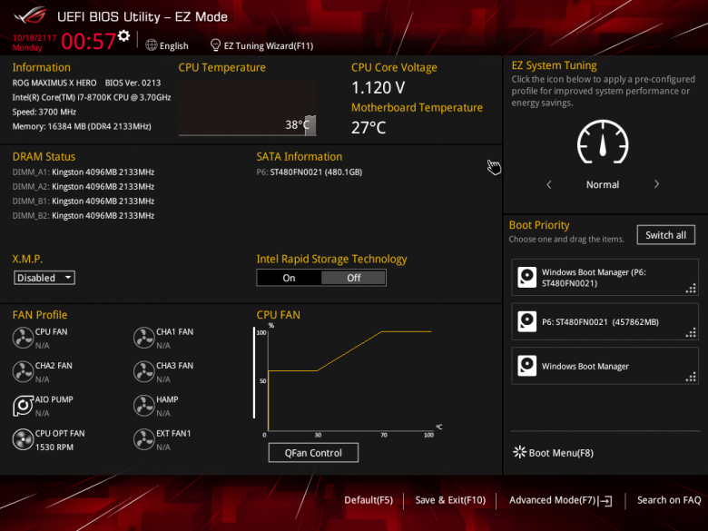Go to next EZ System Tuning profile
The image size is (708, 531).
click(x=656, y=184)
